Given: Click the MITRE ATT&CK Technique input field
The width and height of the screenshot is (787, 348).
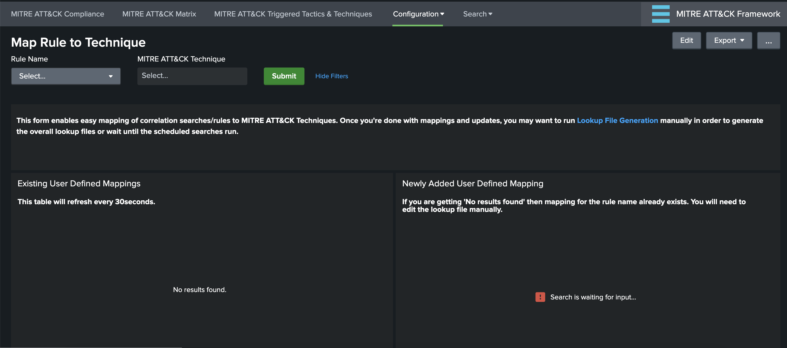Looking at the screenshot, I should pos(192,76).
